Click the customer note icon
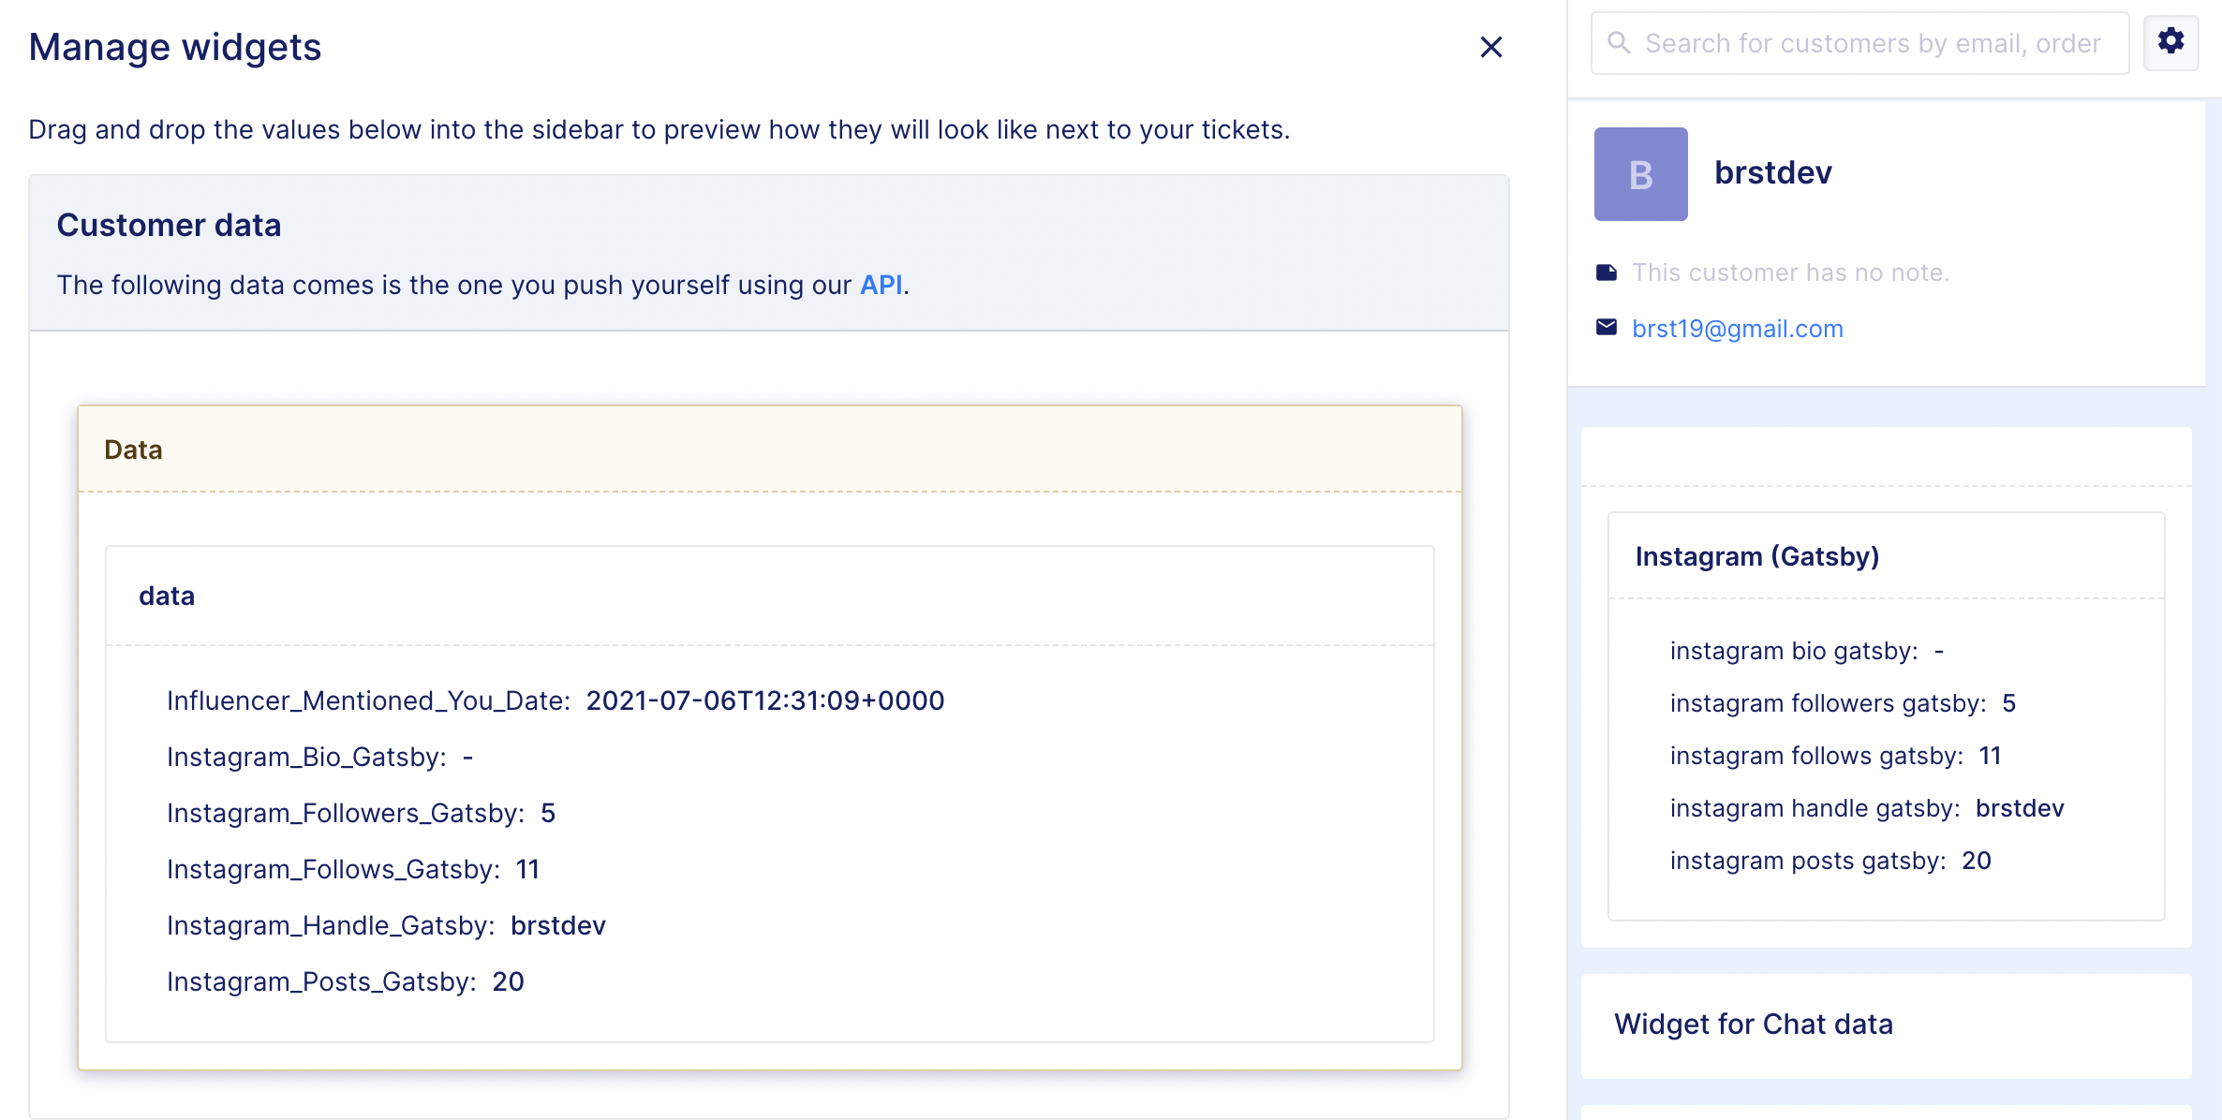Viewport: 2222px width, 1120px height. point(1607,273)
